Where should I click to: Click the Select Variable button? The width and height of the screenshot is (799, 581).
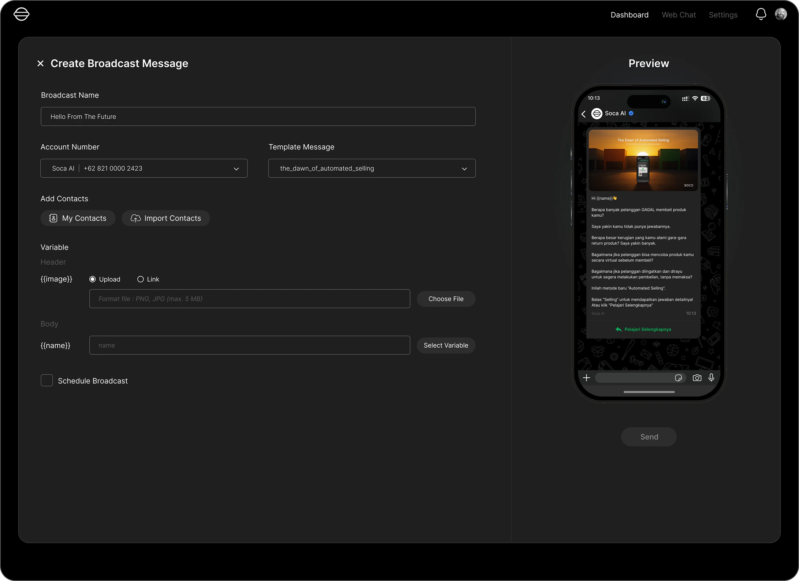click(x=446, y=345)
